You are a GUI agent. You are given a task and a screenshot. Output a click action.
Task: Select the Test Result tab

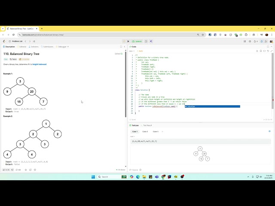click(x=147, y=125)
